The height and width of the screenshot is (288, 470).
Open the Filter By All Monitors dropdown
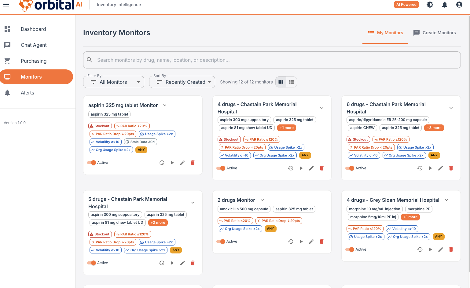(114, 82)
